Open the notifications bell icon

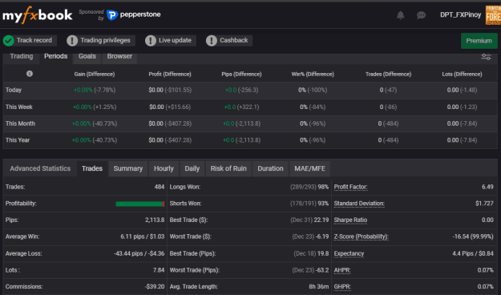pyautogui.click(x=400, y=15)
